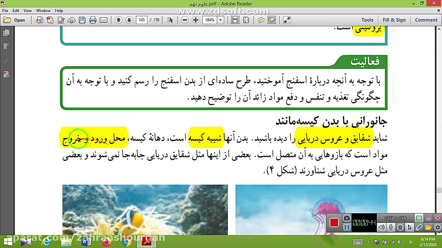Click inside the page number field
Screen dimensions: 442x248
[142, 20]
